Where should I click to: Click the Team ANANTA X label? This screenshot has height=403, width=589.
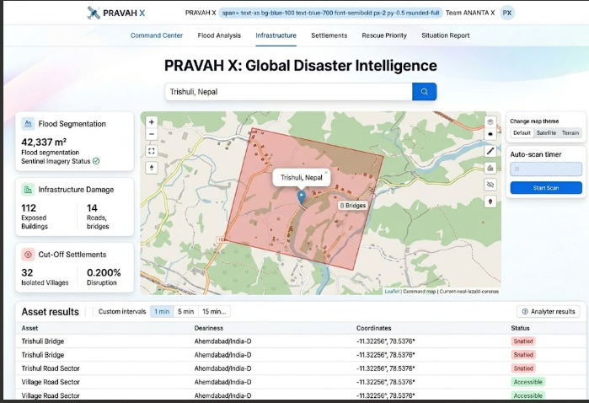[470, 13]
